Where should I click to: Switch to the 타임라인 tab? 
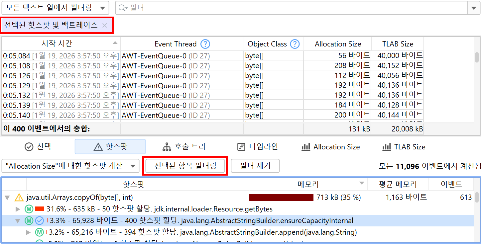[x=257, y=147]
